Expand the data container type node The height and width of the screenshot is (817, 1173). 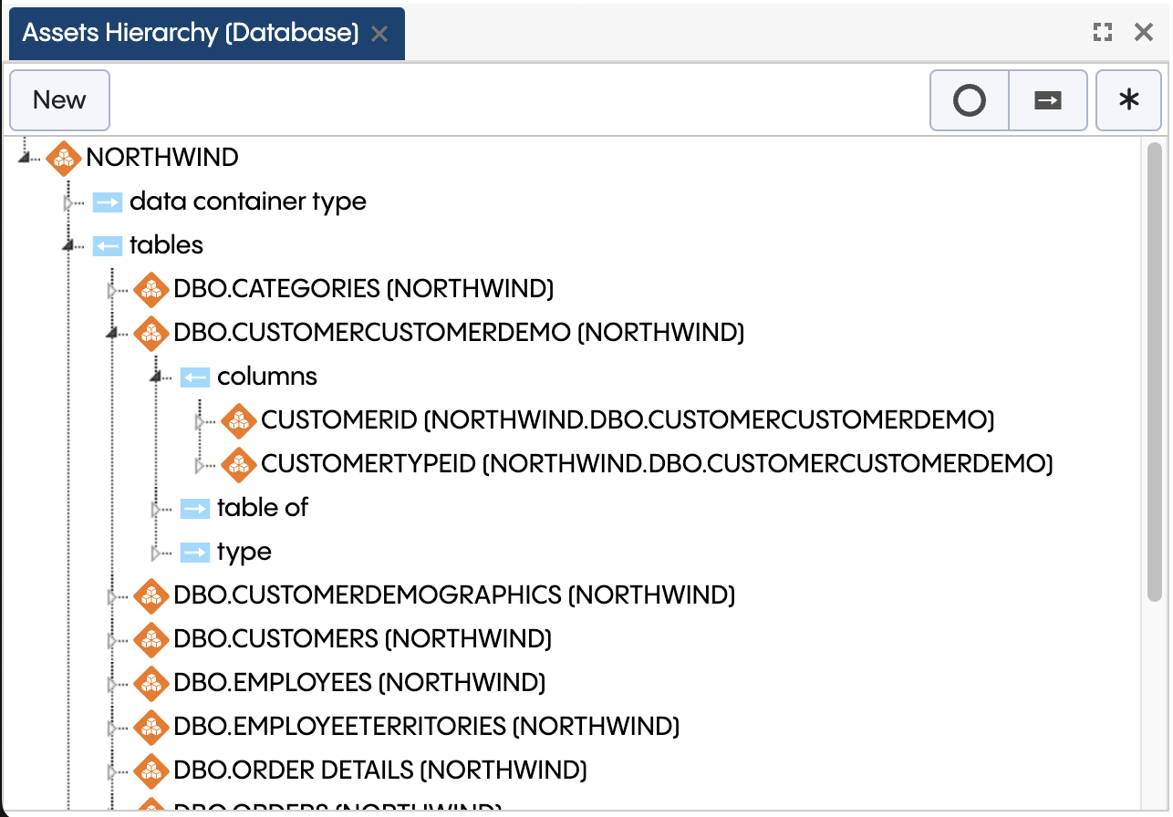point(67,202)
